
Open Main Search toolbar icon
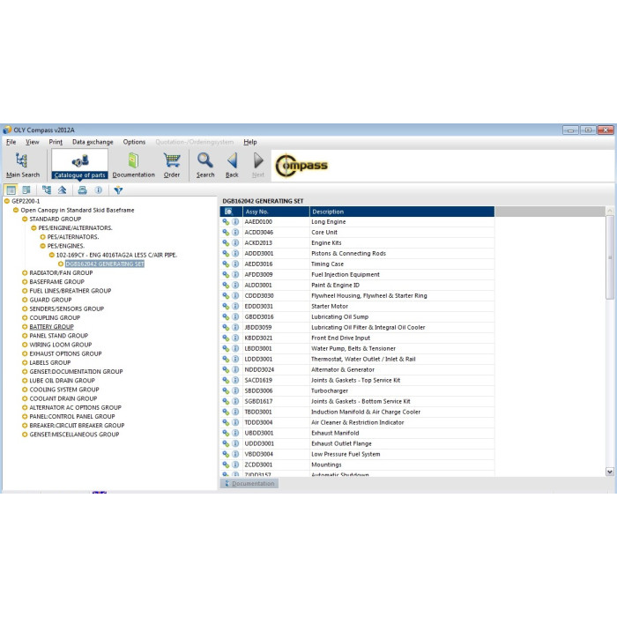pos(22,166)
